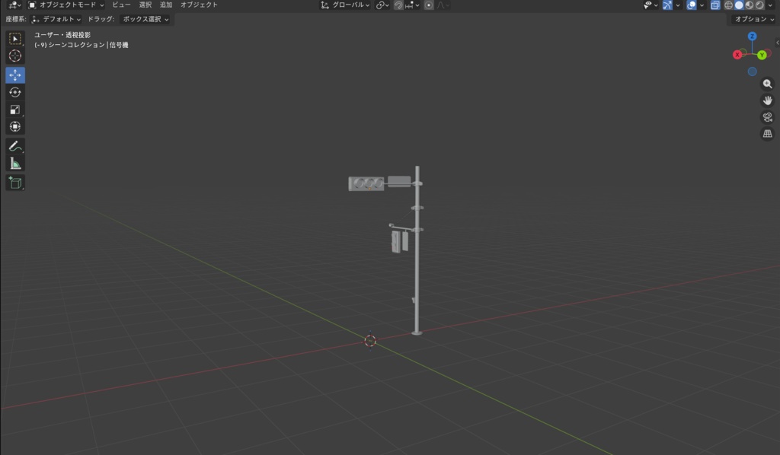Screen dimensions: 780x455
Task: Activate the Annotate pencil tool
Action: point(15,146)
